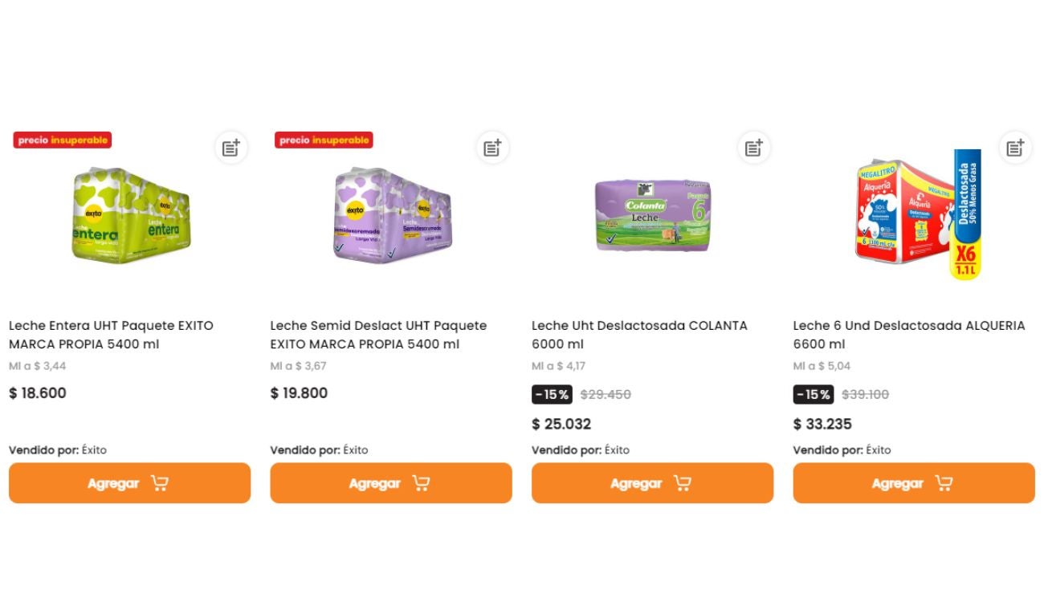Open the Leche Entera EXITO product image
Screen dimensions: 1044x610
131,214
